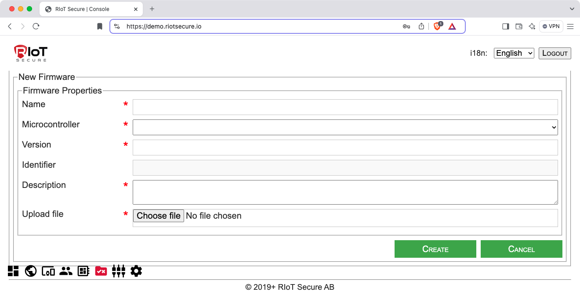Expand the tab search chevron in title bar
This screenshot has width=580, height=292.
click(572, 9)
